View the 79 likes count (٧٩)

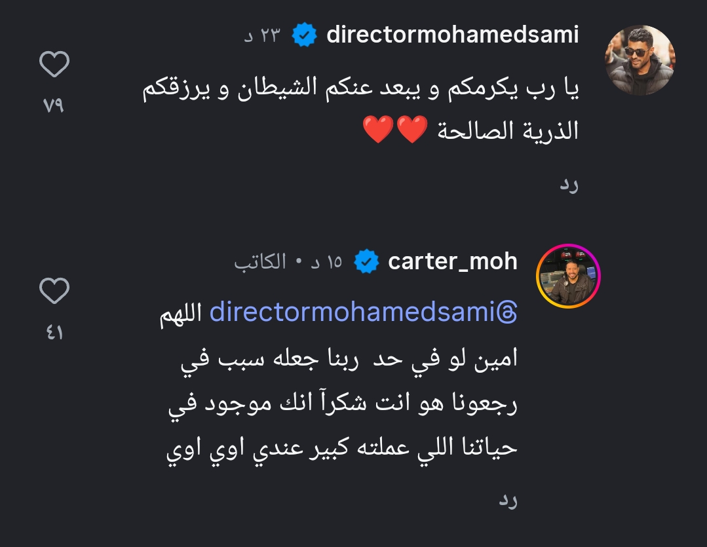click(x=54, y=105)
